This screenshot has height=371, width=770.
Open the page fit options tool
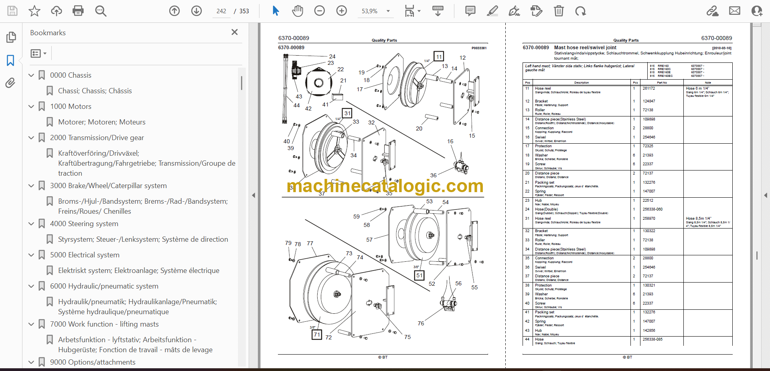click(412, 11)
